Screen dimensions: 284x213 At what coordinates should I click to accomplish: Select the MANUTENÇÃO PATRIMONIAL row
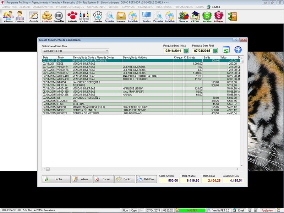(141, 61)
